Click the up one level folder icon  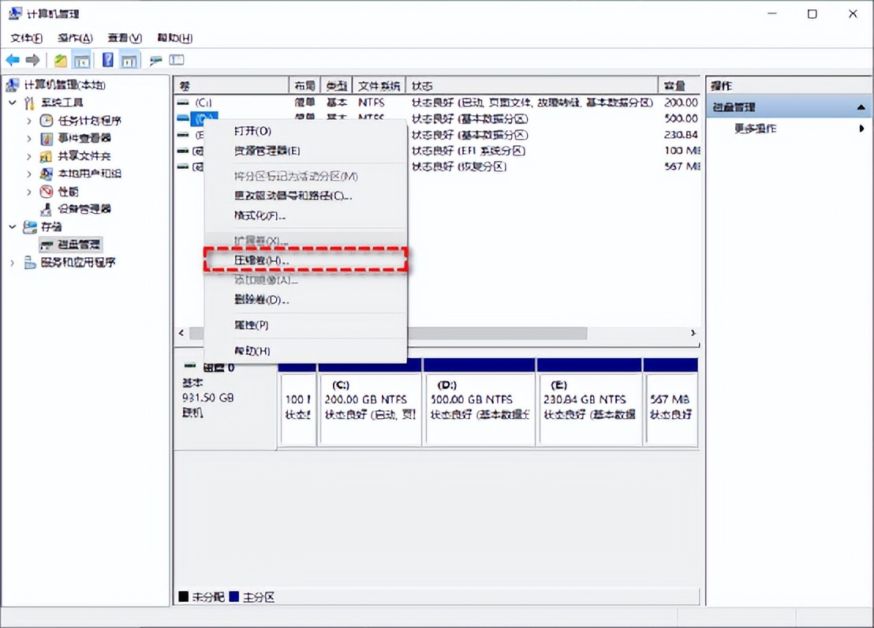click(61, 60)
